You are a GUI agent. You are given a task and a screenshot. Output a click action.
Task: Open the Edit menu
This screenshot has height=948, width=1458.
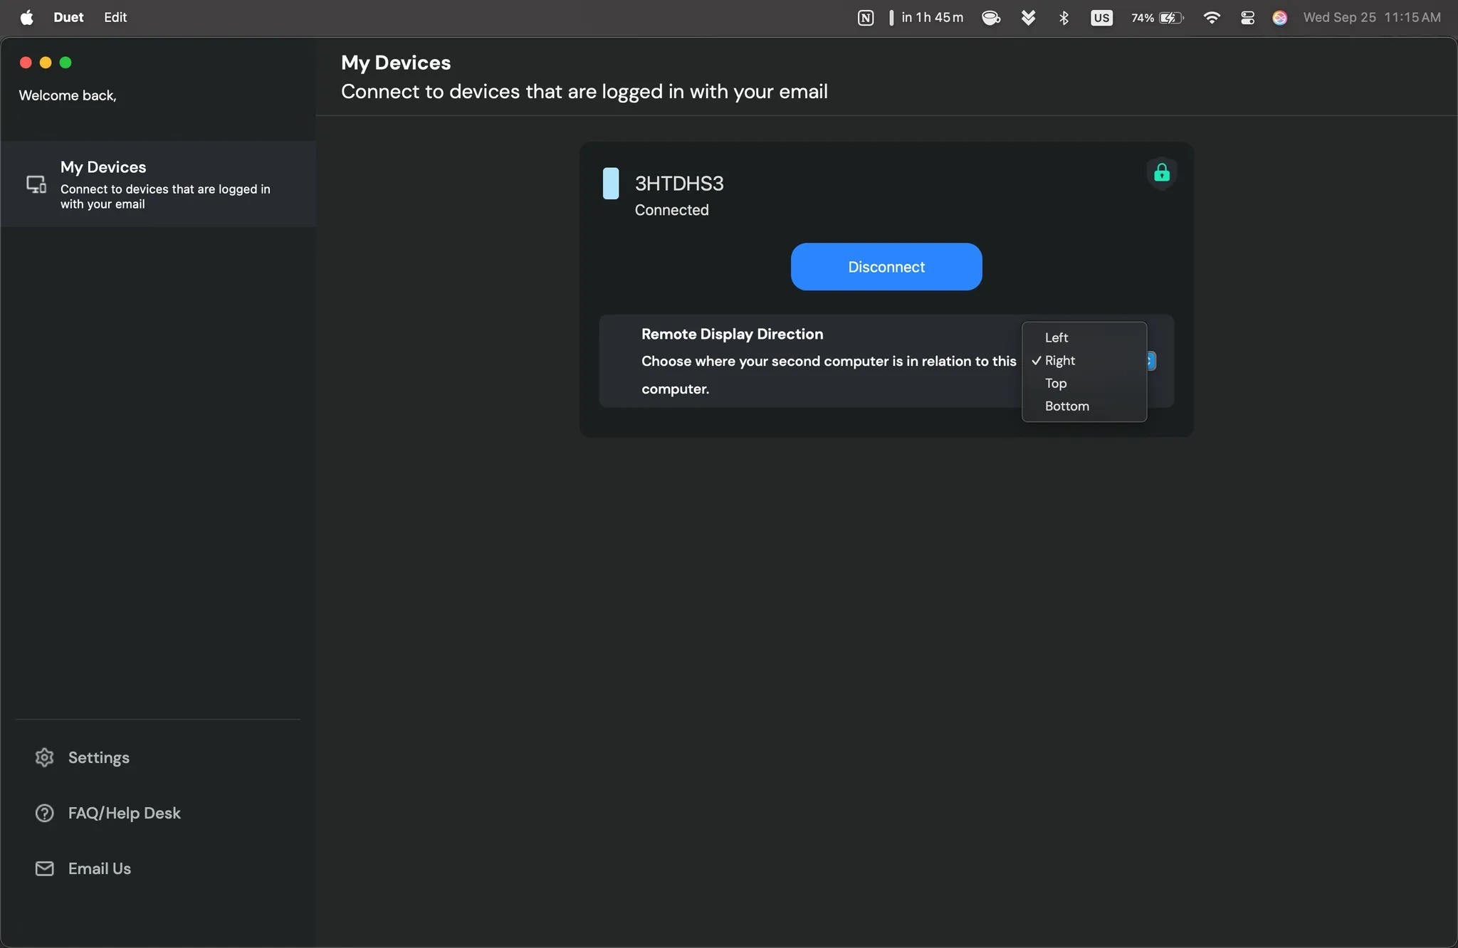click(115, 17)
